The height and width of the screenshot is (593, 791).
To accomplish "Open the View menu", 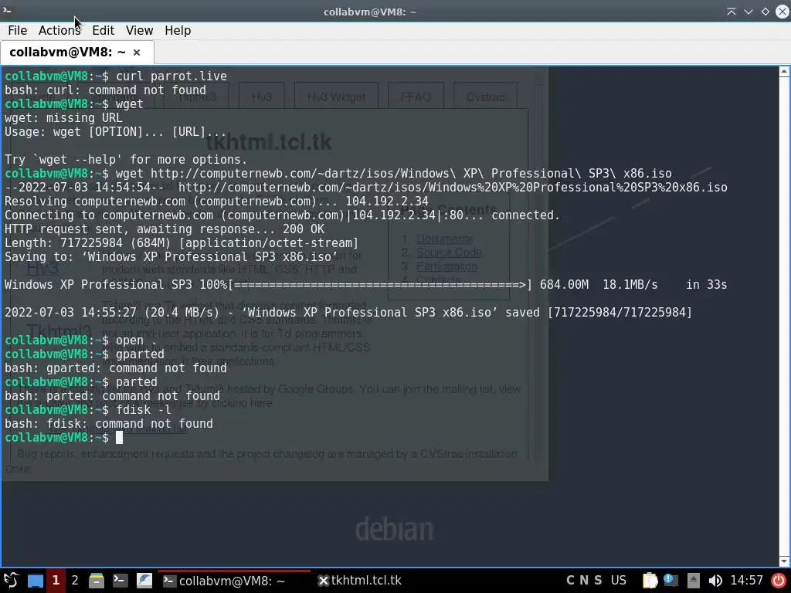I will click(139, 31).
